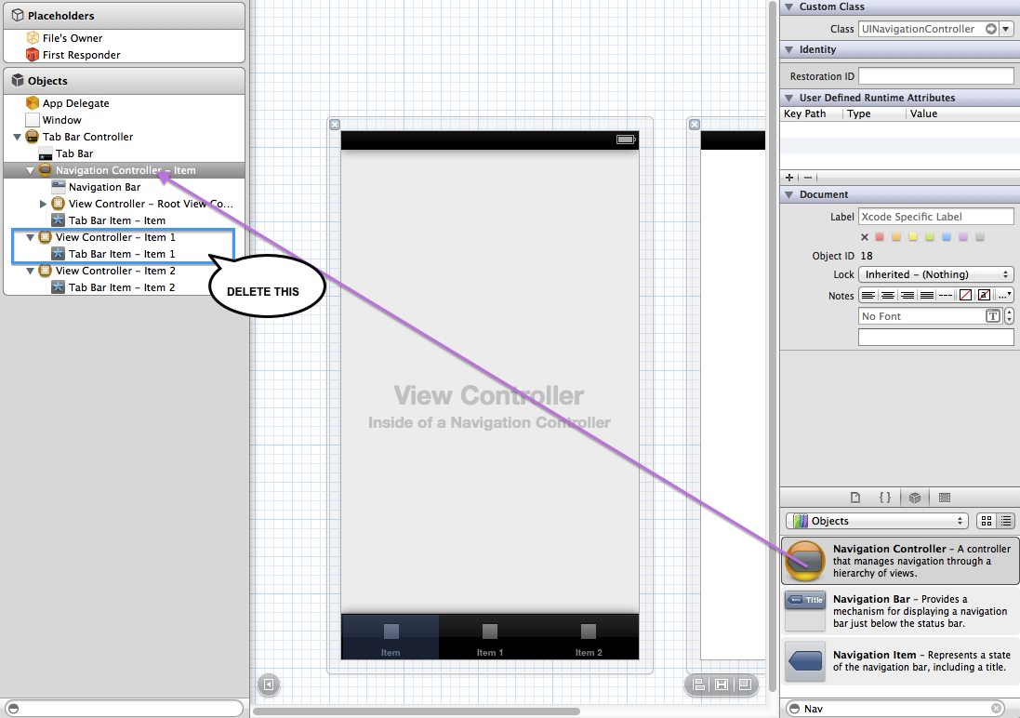Open the Media library filmstrip icon
This screenshot has width=1020, height=718.
pyautogui.click(x=944, y=498)
